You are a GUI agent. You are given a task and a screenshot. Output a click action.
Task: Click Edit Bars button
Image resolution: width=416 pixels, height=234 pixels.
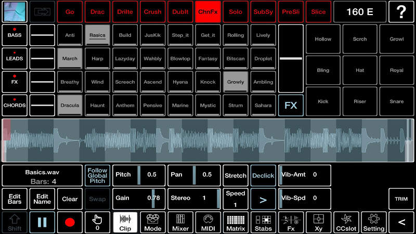15,199
